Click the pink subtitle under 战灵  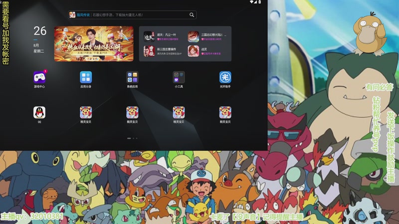click(x=211, y=54)
